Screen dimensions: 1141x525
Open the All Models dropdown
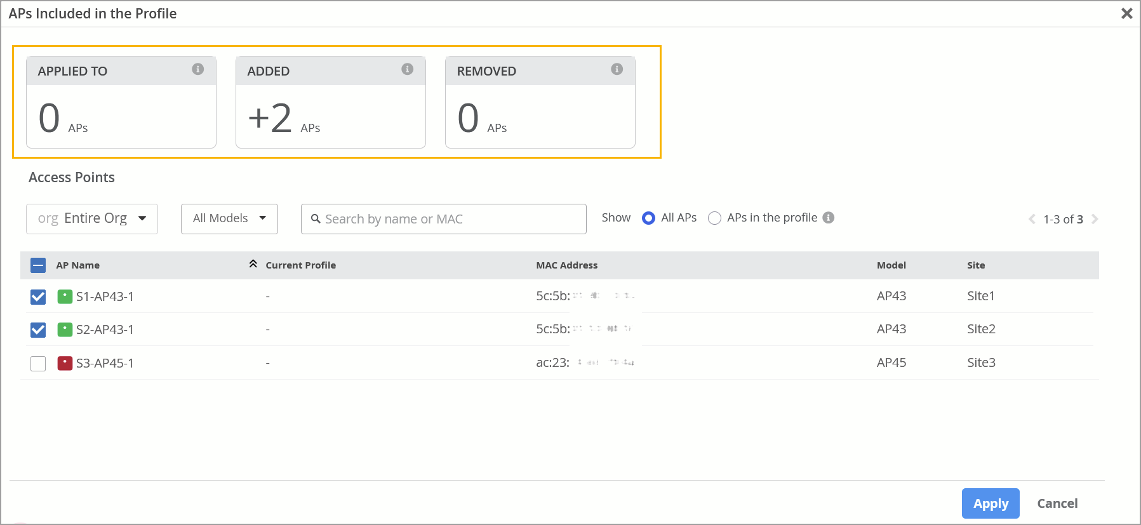pyautogui.click(x=229, y=218)
